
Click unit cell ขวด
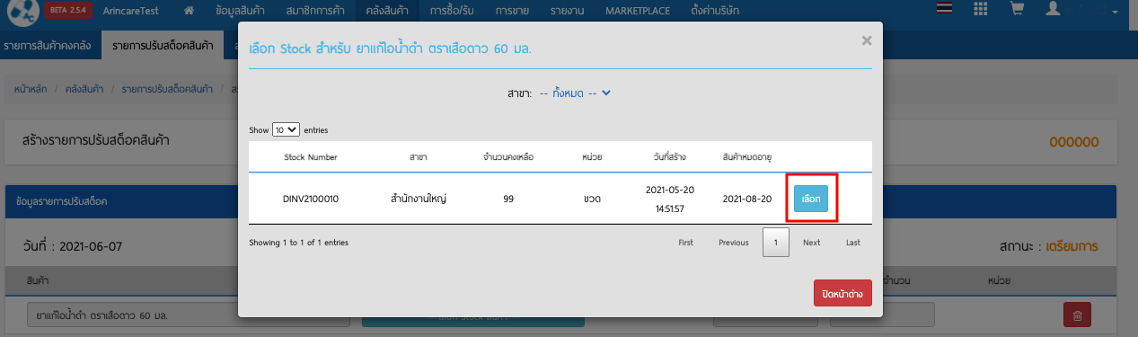click(592, 199)
